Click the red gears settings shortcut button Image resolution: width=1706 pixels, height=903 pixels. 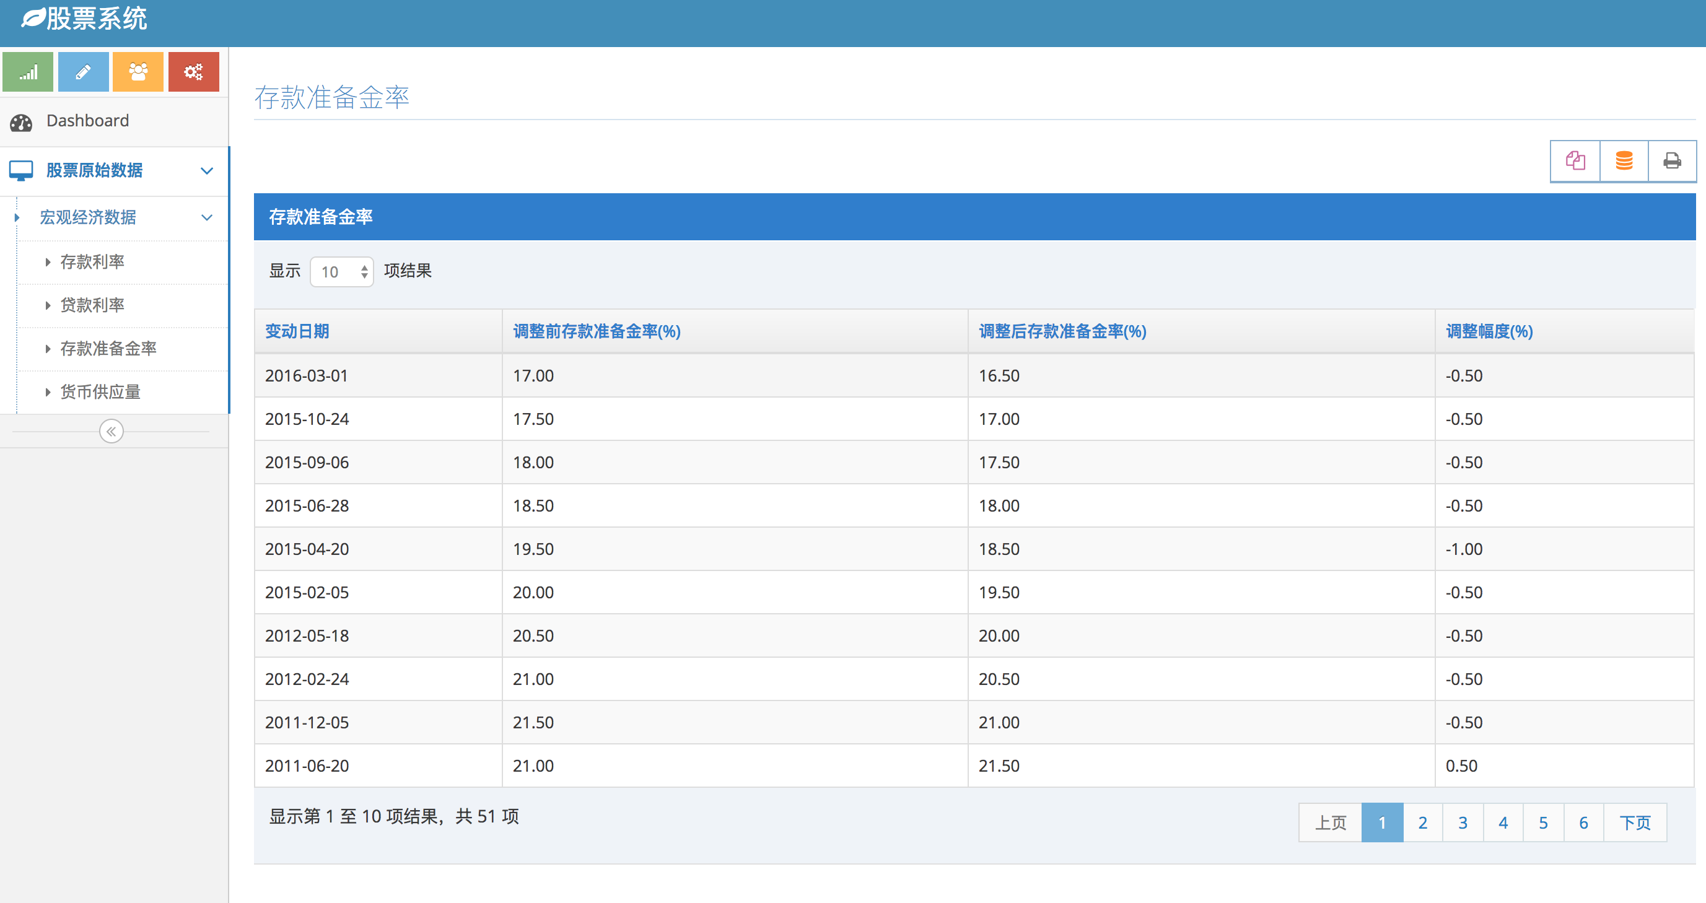coord(193,71)
